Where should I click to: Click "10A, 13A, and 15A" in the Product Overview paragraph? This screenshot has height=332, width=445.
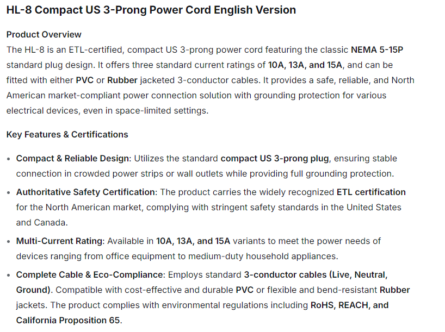[305, 65]
